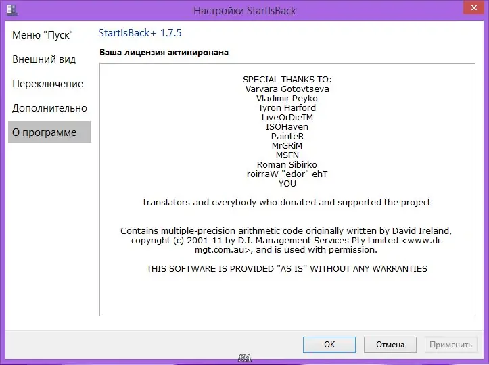Image resolution: width=489 pixels, height=365 pixels.
Task: Click the name Roman Sibirko
Action: click(287, 164)
